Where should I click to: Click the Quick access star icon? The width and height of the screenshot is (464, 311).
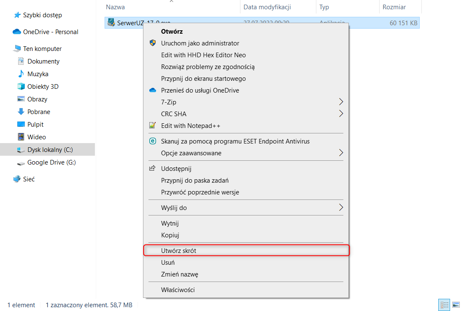point(17,15)
